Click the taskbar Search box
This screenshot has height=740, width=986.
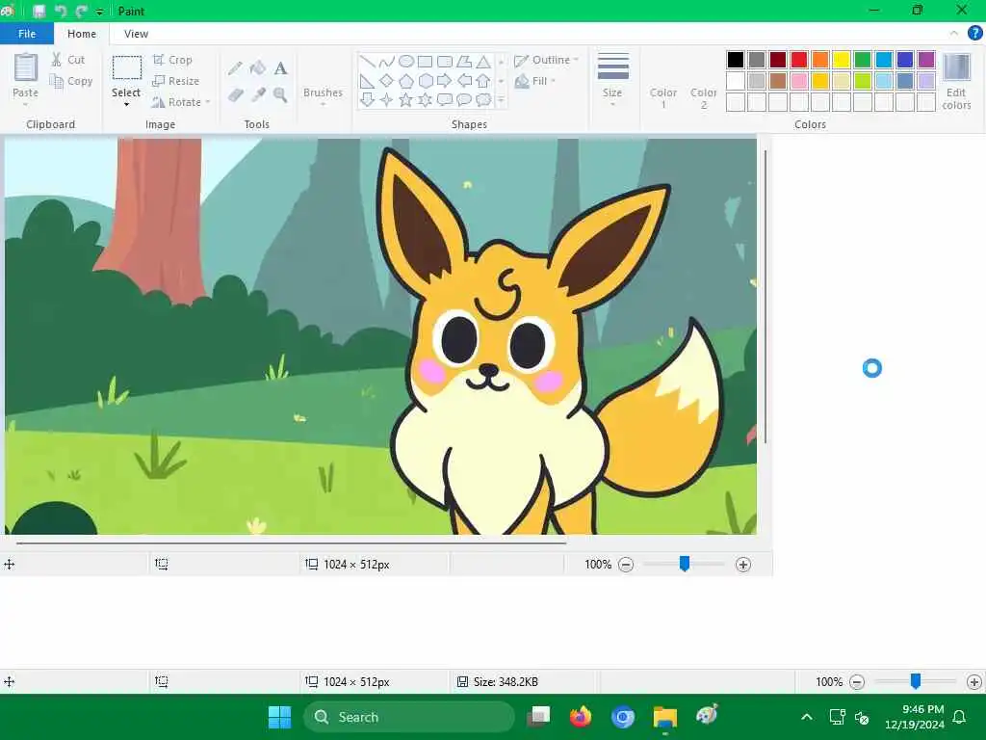pos(408,717)
